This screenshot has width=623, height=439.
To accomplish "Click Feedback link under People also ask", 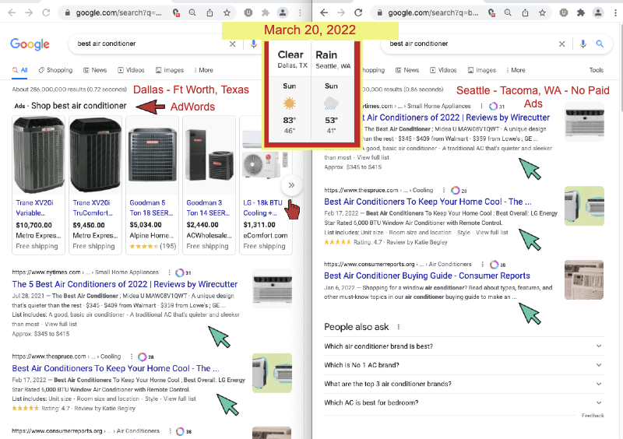I will coord(593,416).
